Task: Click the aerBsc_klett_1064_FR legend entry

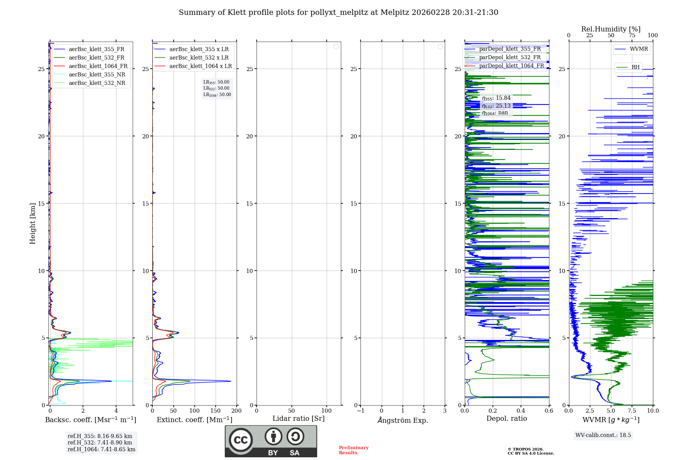Action: [x=98, y=66]
